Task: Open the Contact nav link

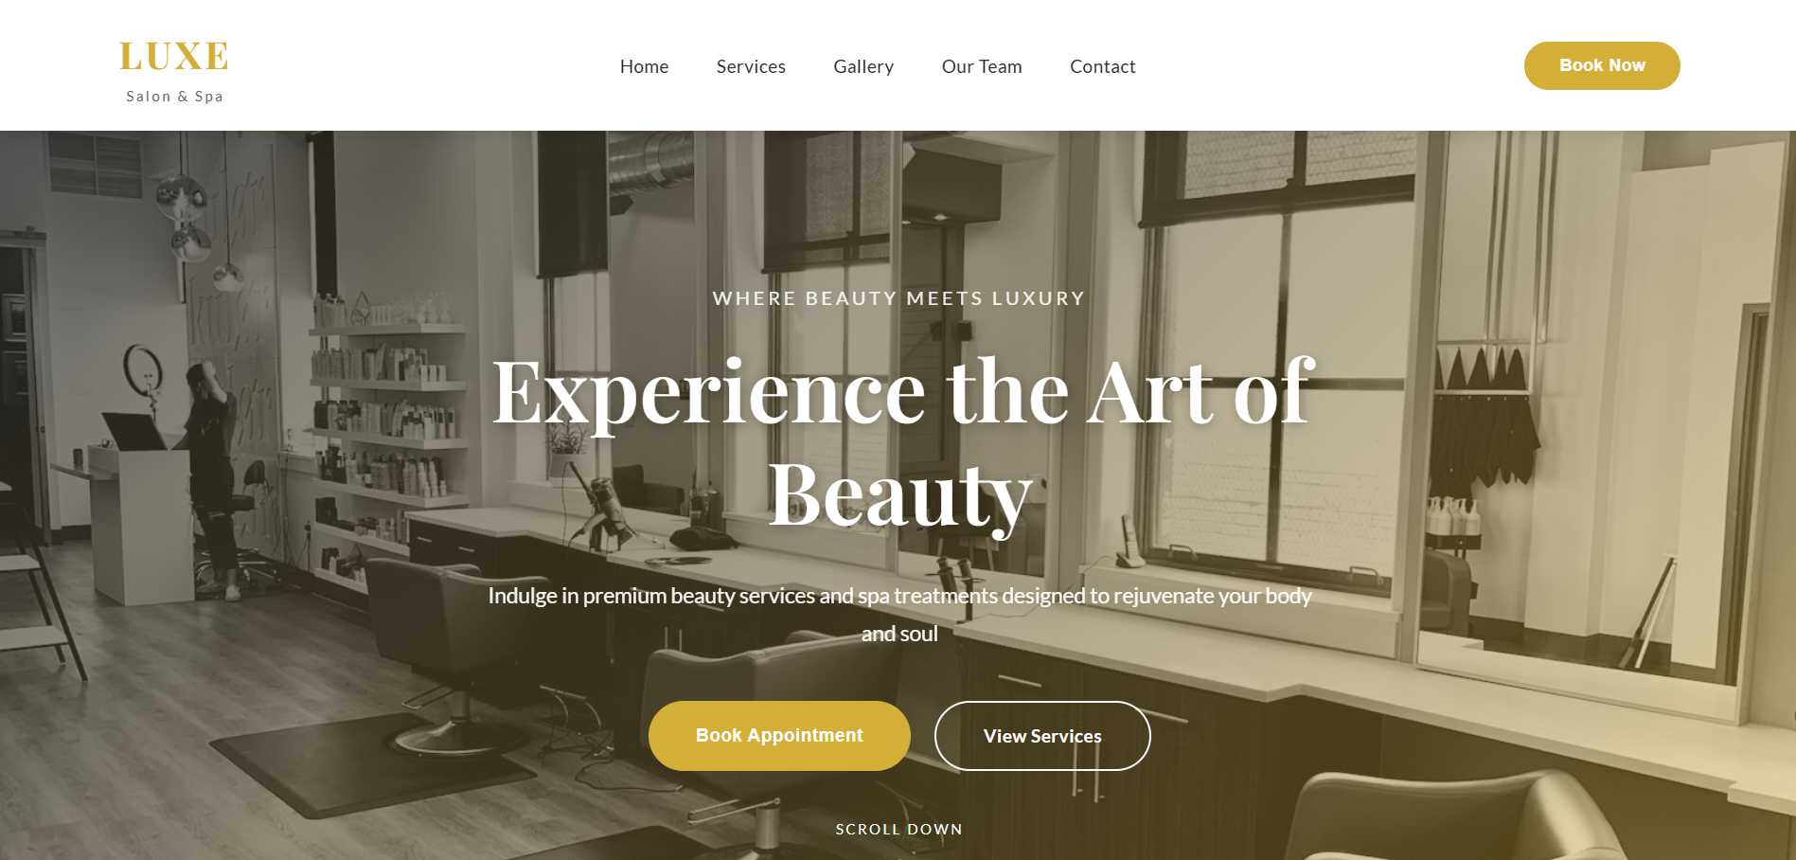Action: point(1102,66)
